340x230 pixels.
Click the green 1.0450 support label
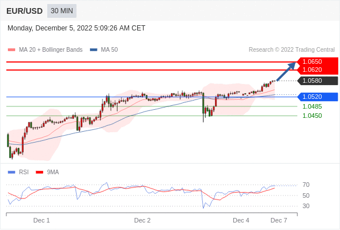tap(312, 116)
